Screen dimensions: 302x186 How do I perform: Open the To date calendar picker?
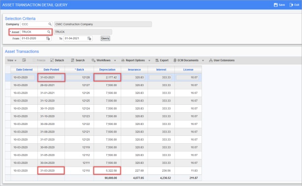tap(89, 38)
